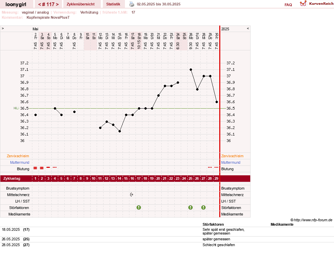Click the green Störfaktor warning on cycle day 17
This screenshot has height=256, width=334.
point(139,207)
